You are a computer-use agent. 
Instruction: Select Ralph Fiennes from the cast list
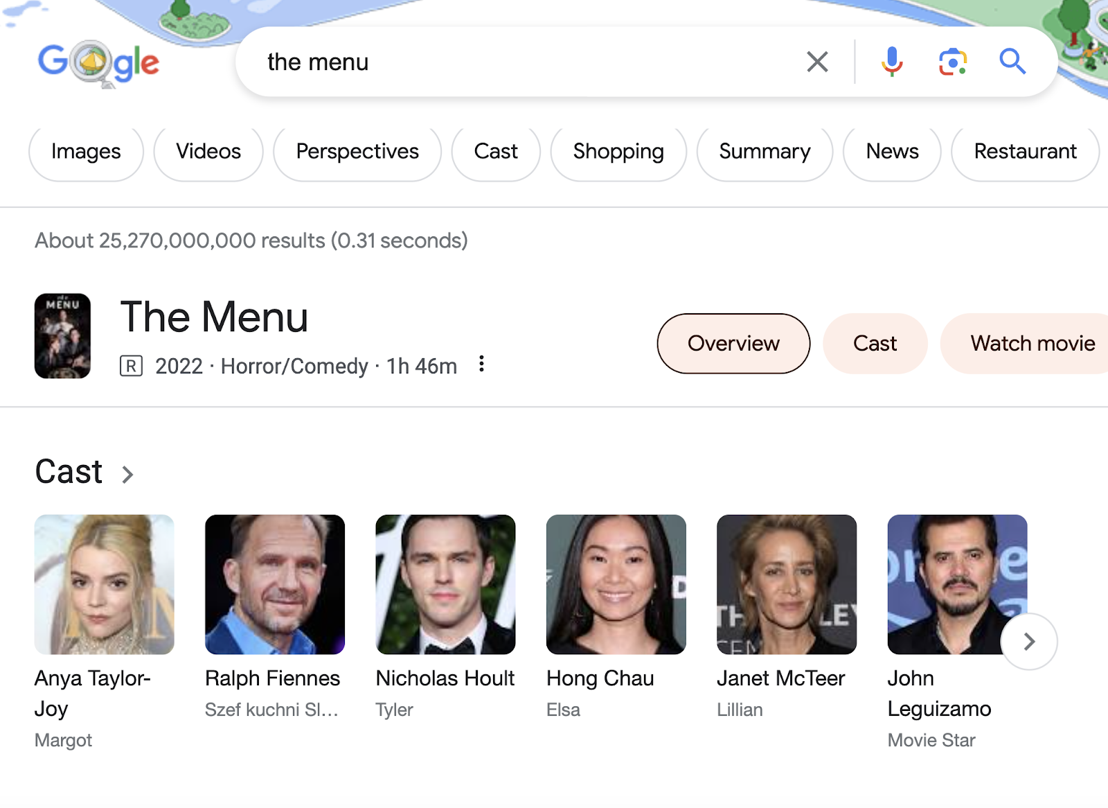point(274,584)
